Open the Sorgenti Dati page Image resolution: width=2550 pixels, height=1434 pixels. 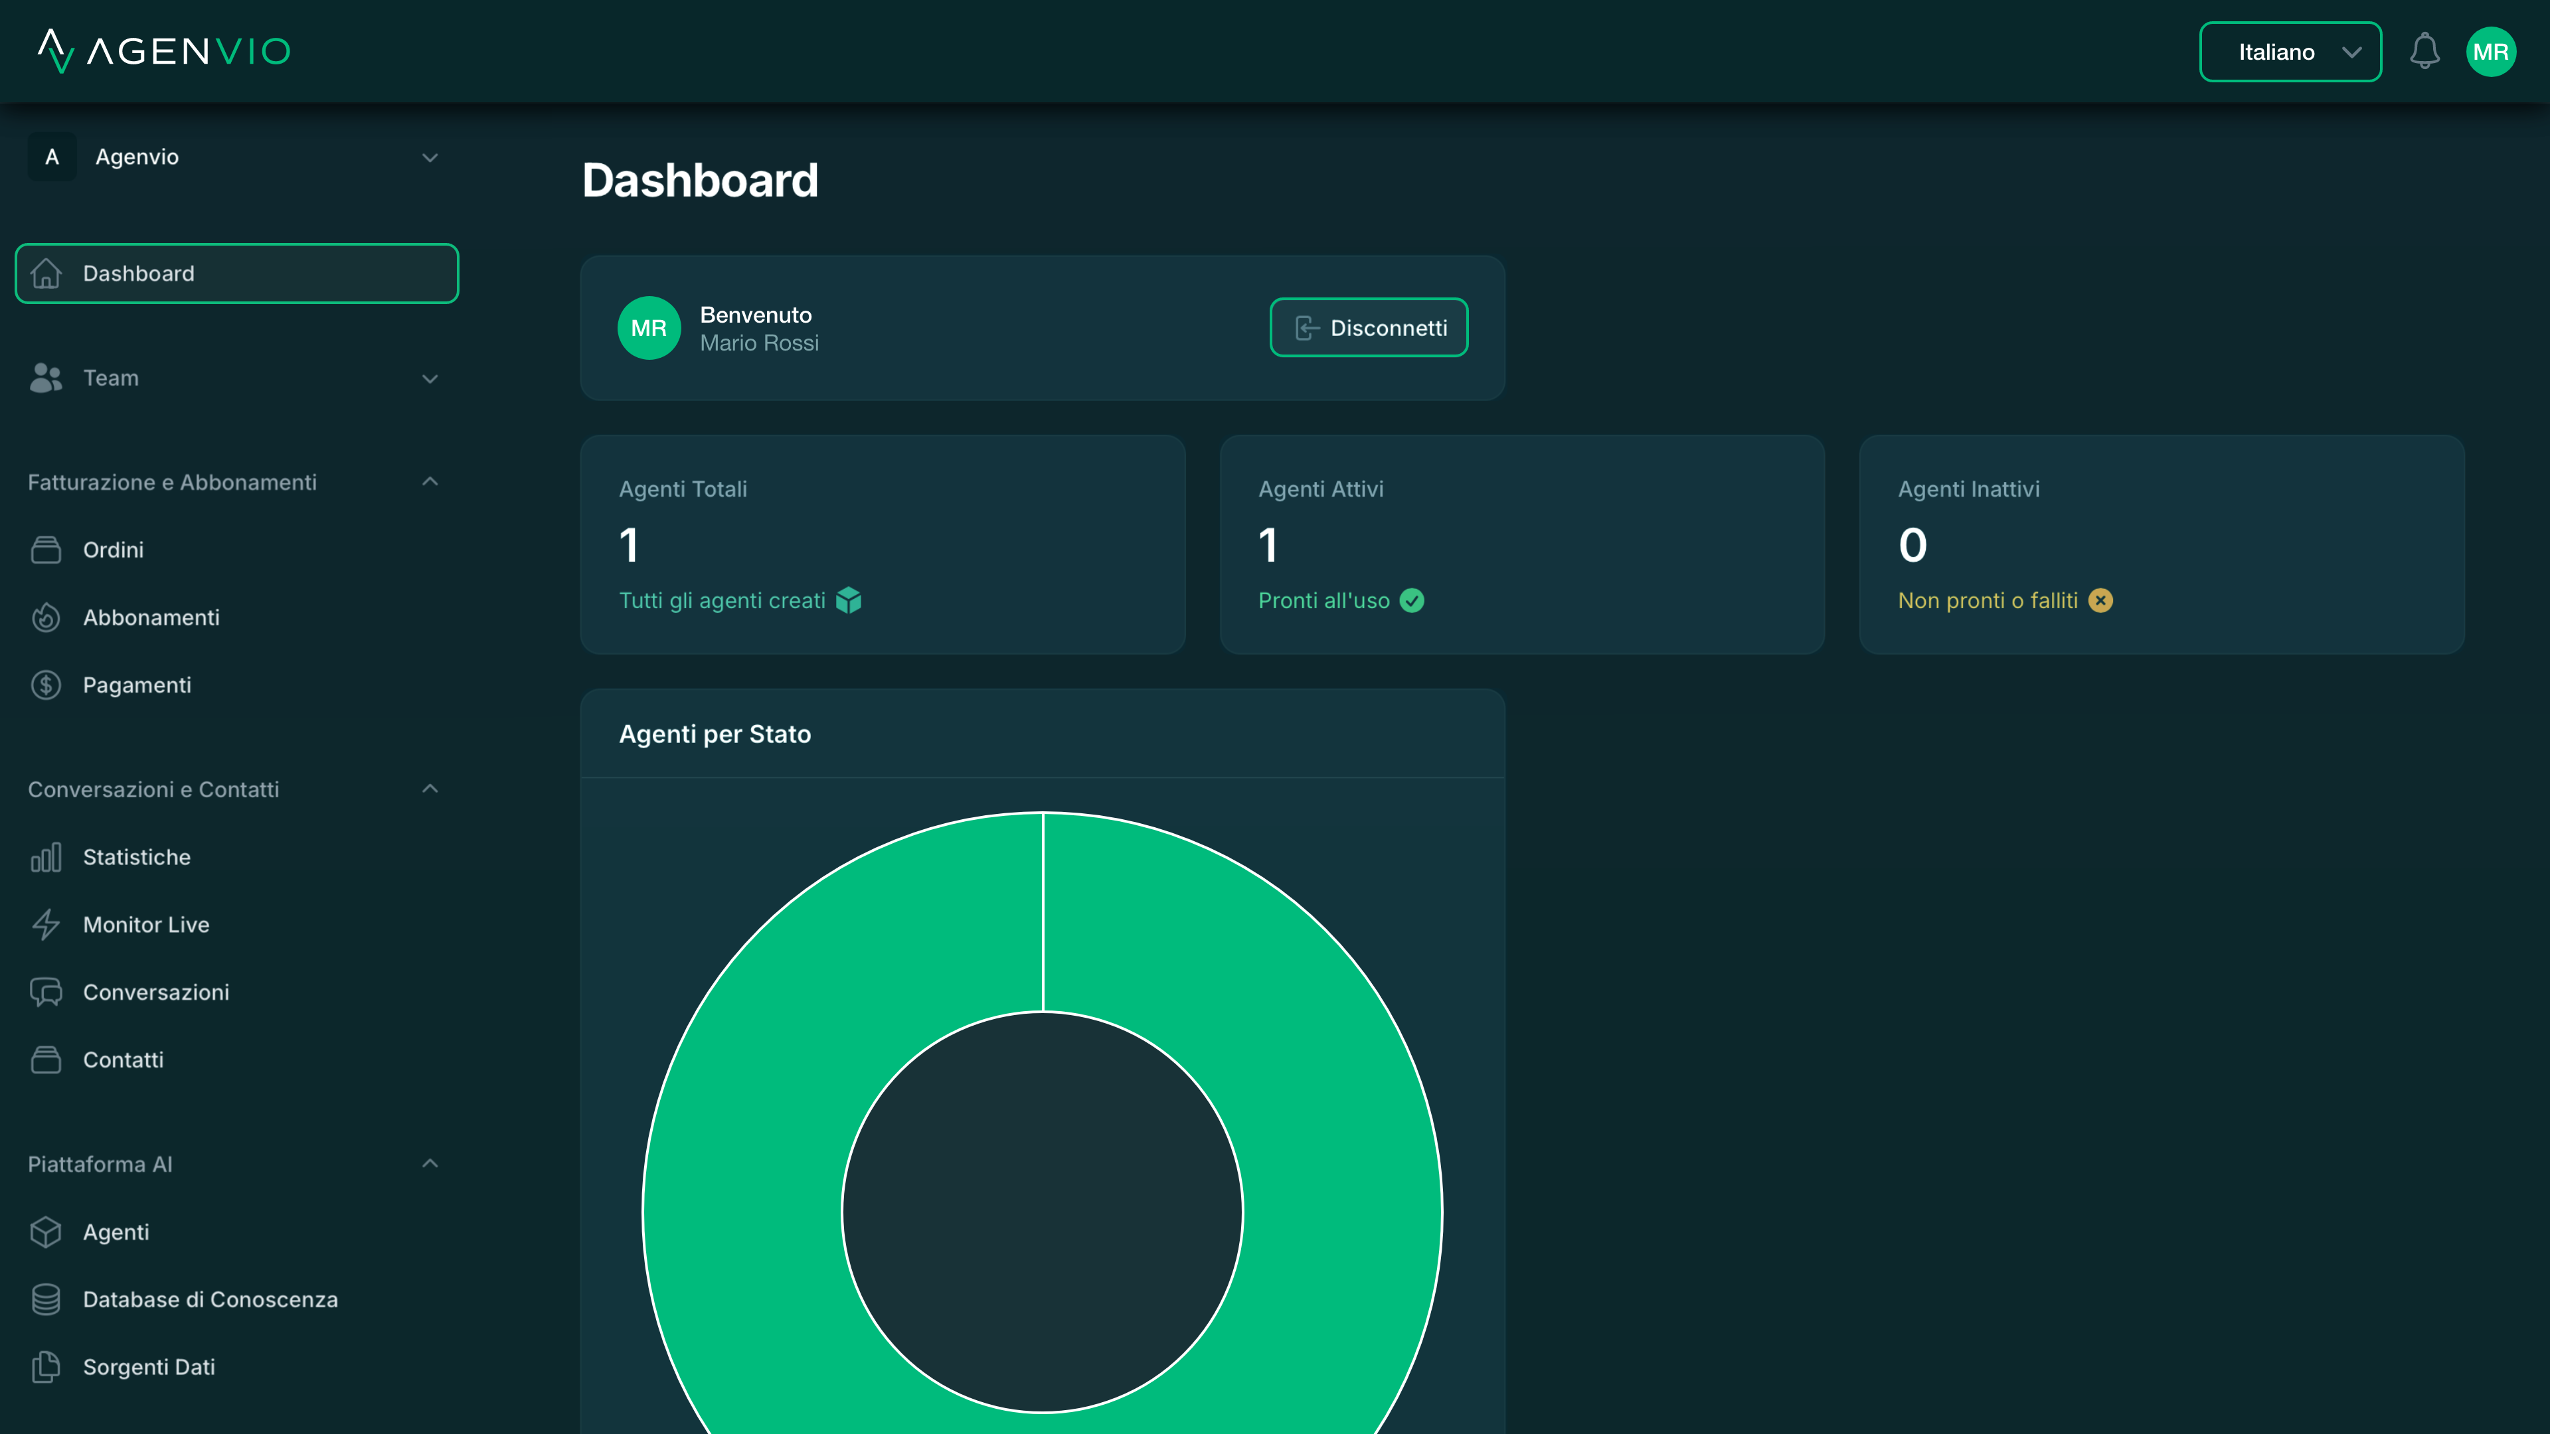pyautogui.click(x=149, y=1367)
